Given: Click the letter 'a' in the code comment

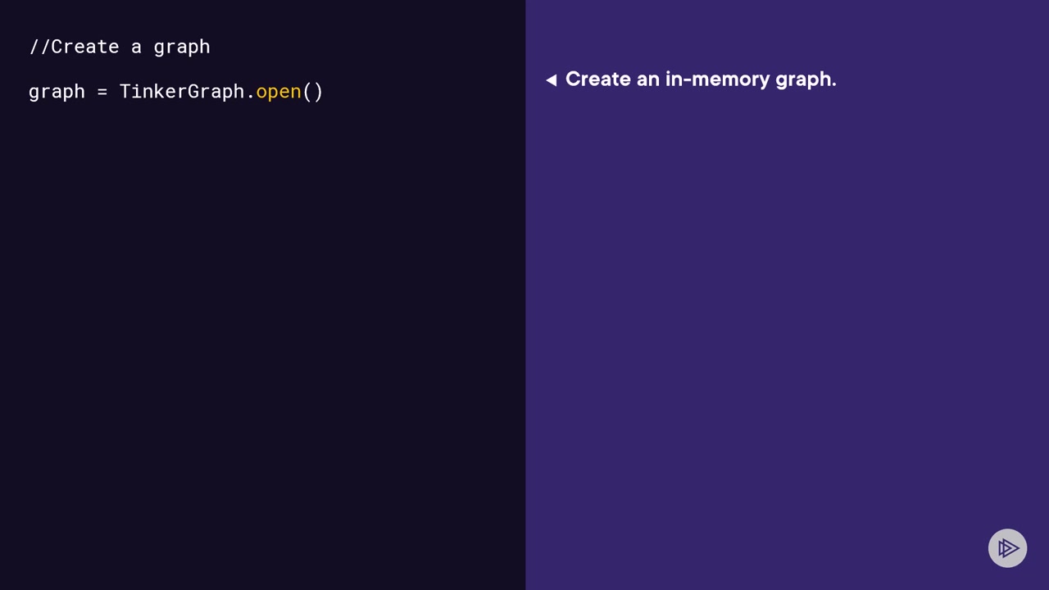Looking at the screenshot, I should 136,47.
